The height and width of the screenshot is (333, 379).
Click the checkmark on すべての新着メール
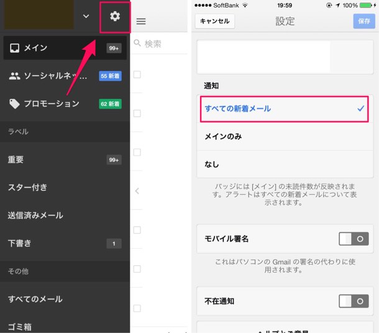pos(360,109)
